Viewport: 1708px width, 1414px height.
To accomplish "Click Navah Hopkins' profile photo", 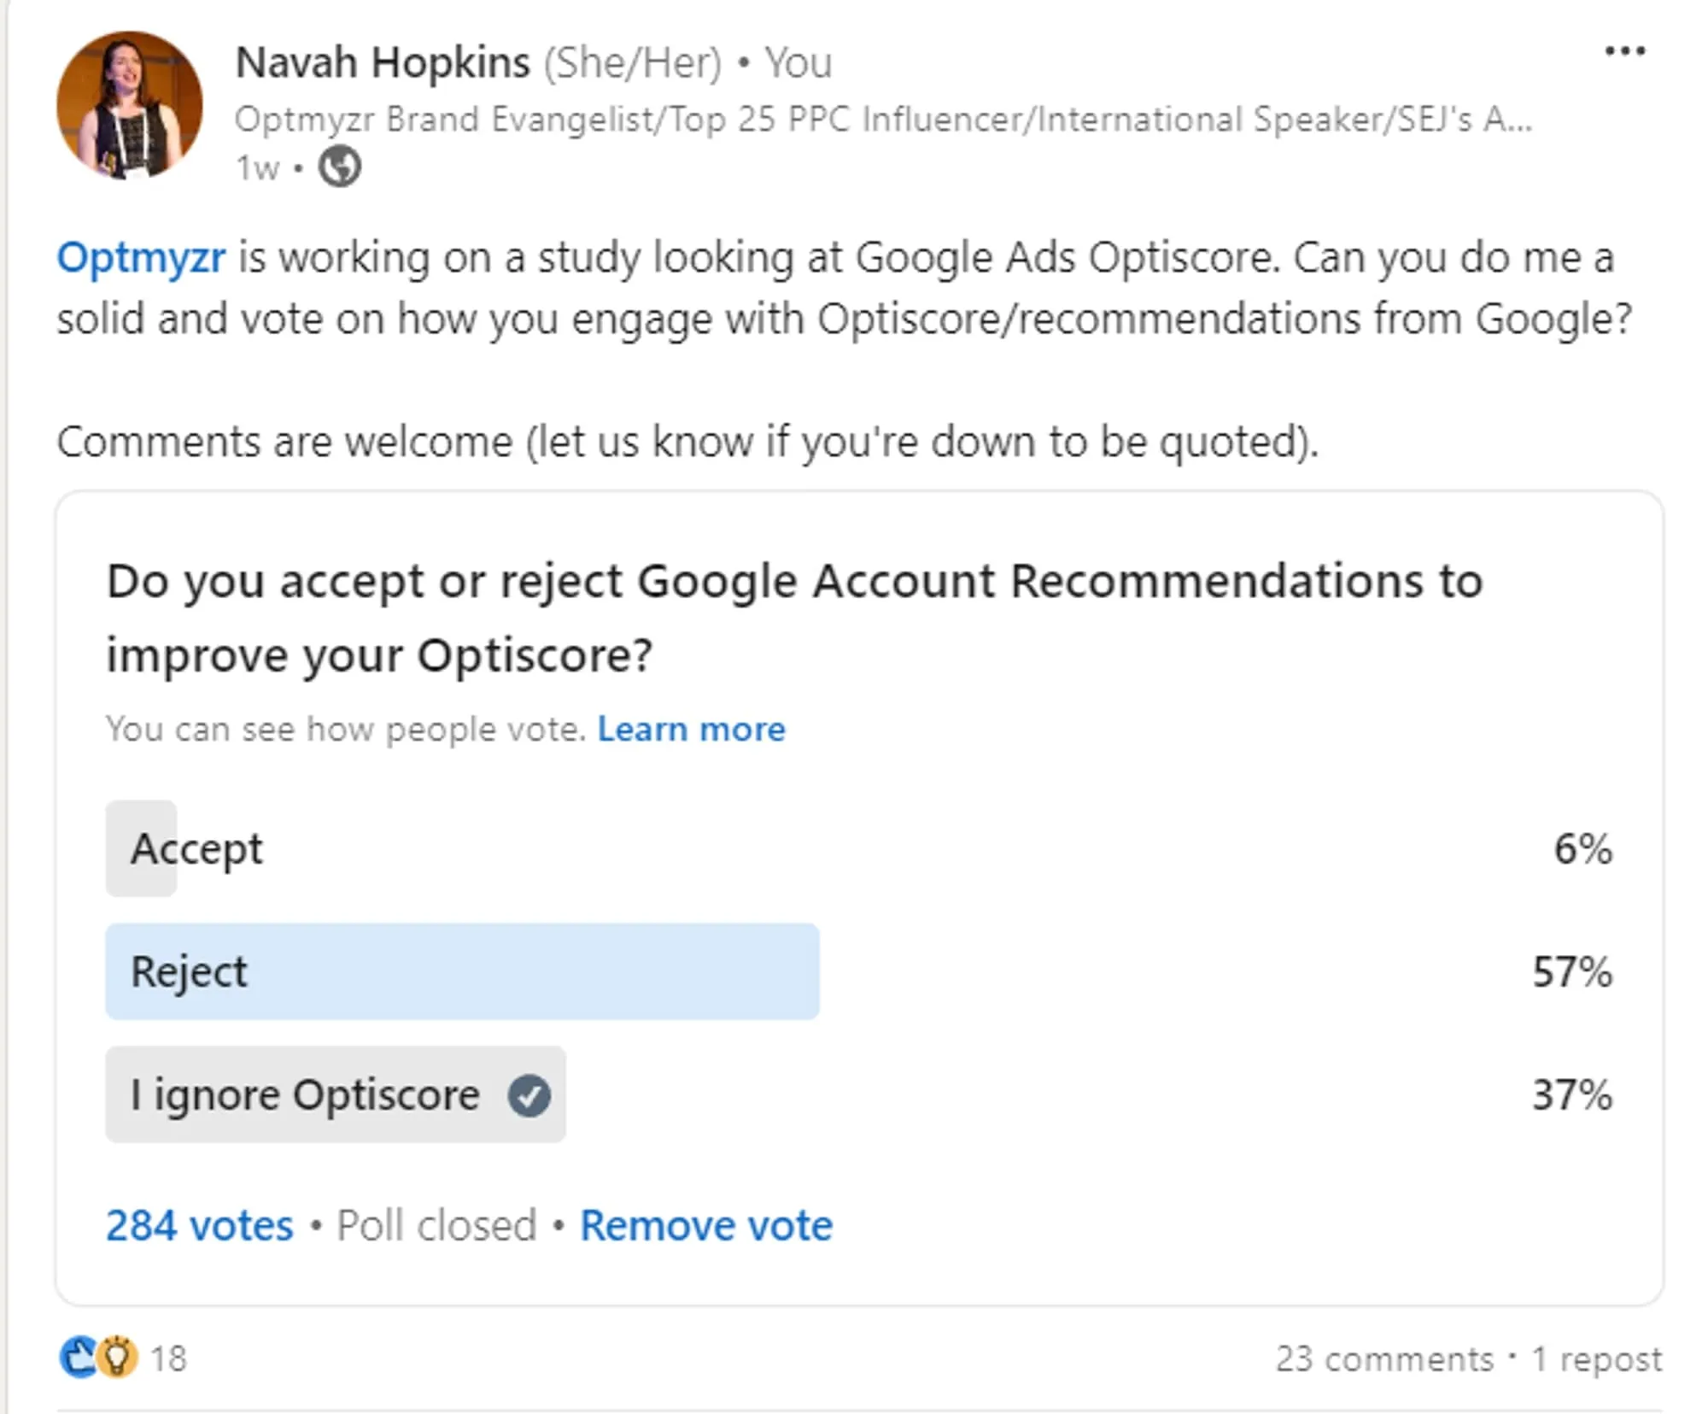I will tap(130, 105).
